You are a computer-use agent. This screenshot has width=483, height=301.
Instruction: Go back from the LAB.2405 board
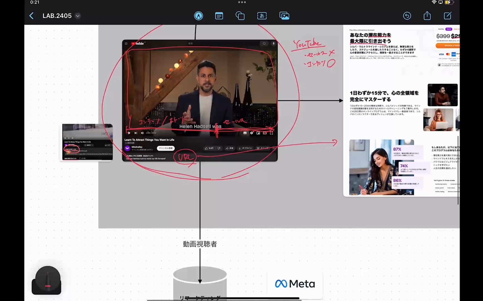[31, 16]
